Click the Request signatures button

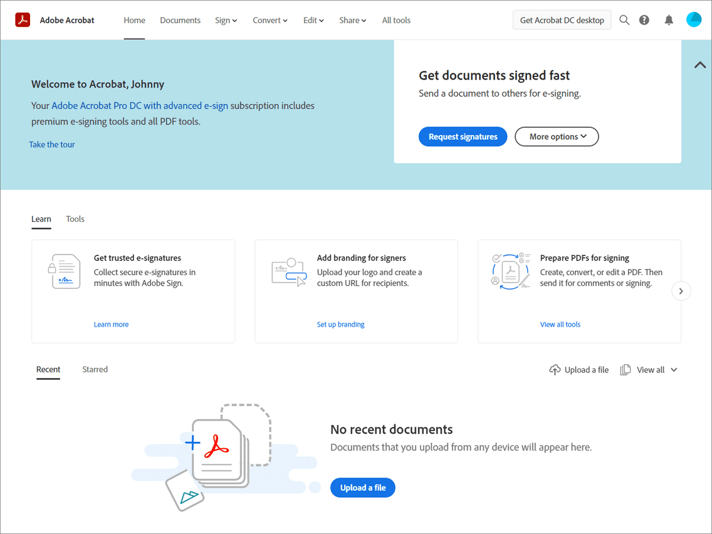(463, 136)
